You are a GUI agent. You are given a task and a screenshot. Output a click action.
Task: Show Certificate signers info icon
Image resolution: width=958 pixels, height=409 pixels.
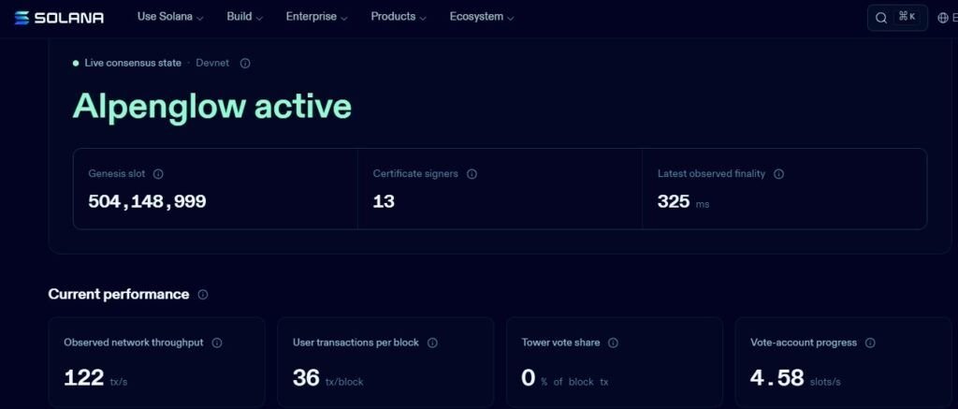472,174
